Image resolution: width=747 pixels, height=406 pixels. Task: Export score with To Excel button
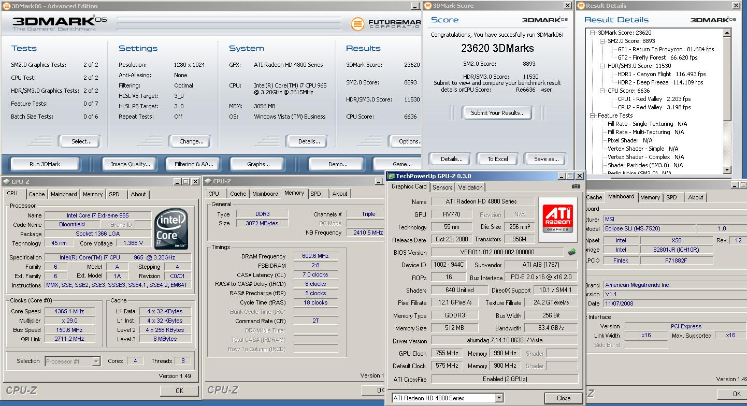(497, 159)
